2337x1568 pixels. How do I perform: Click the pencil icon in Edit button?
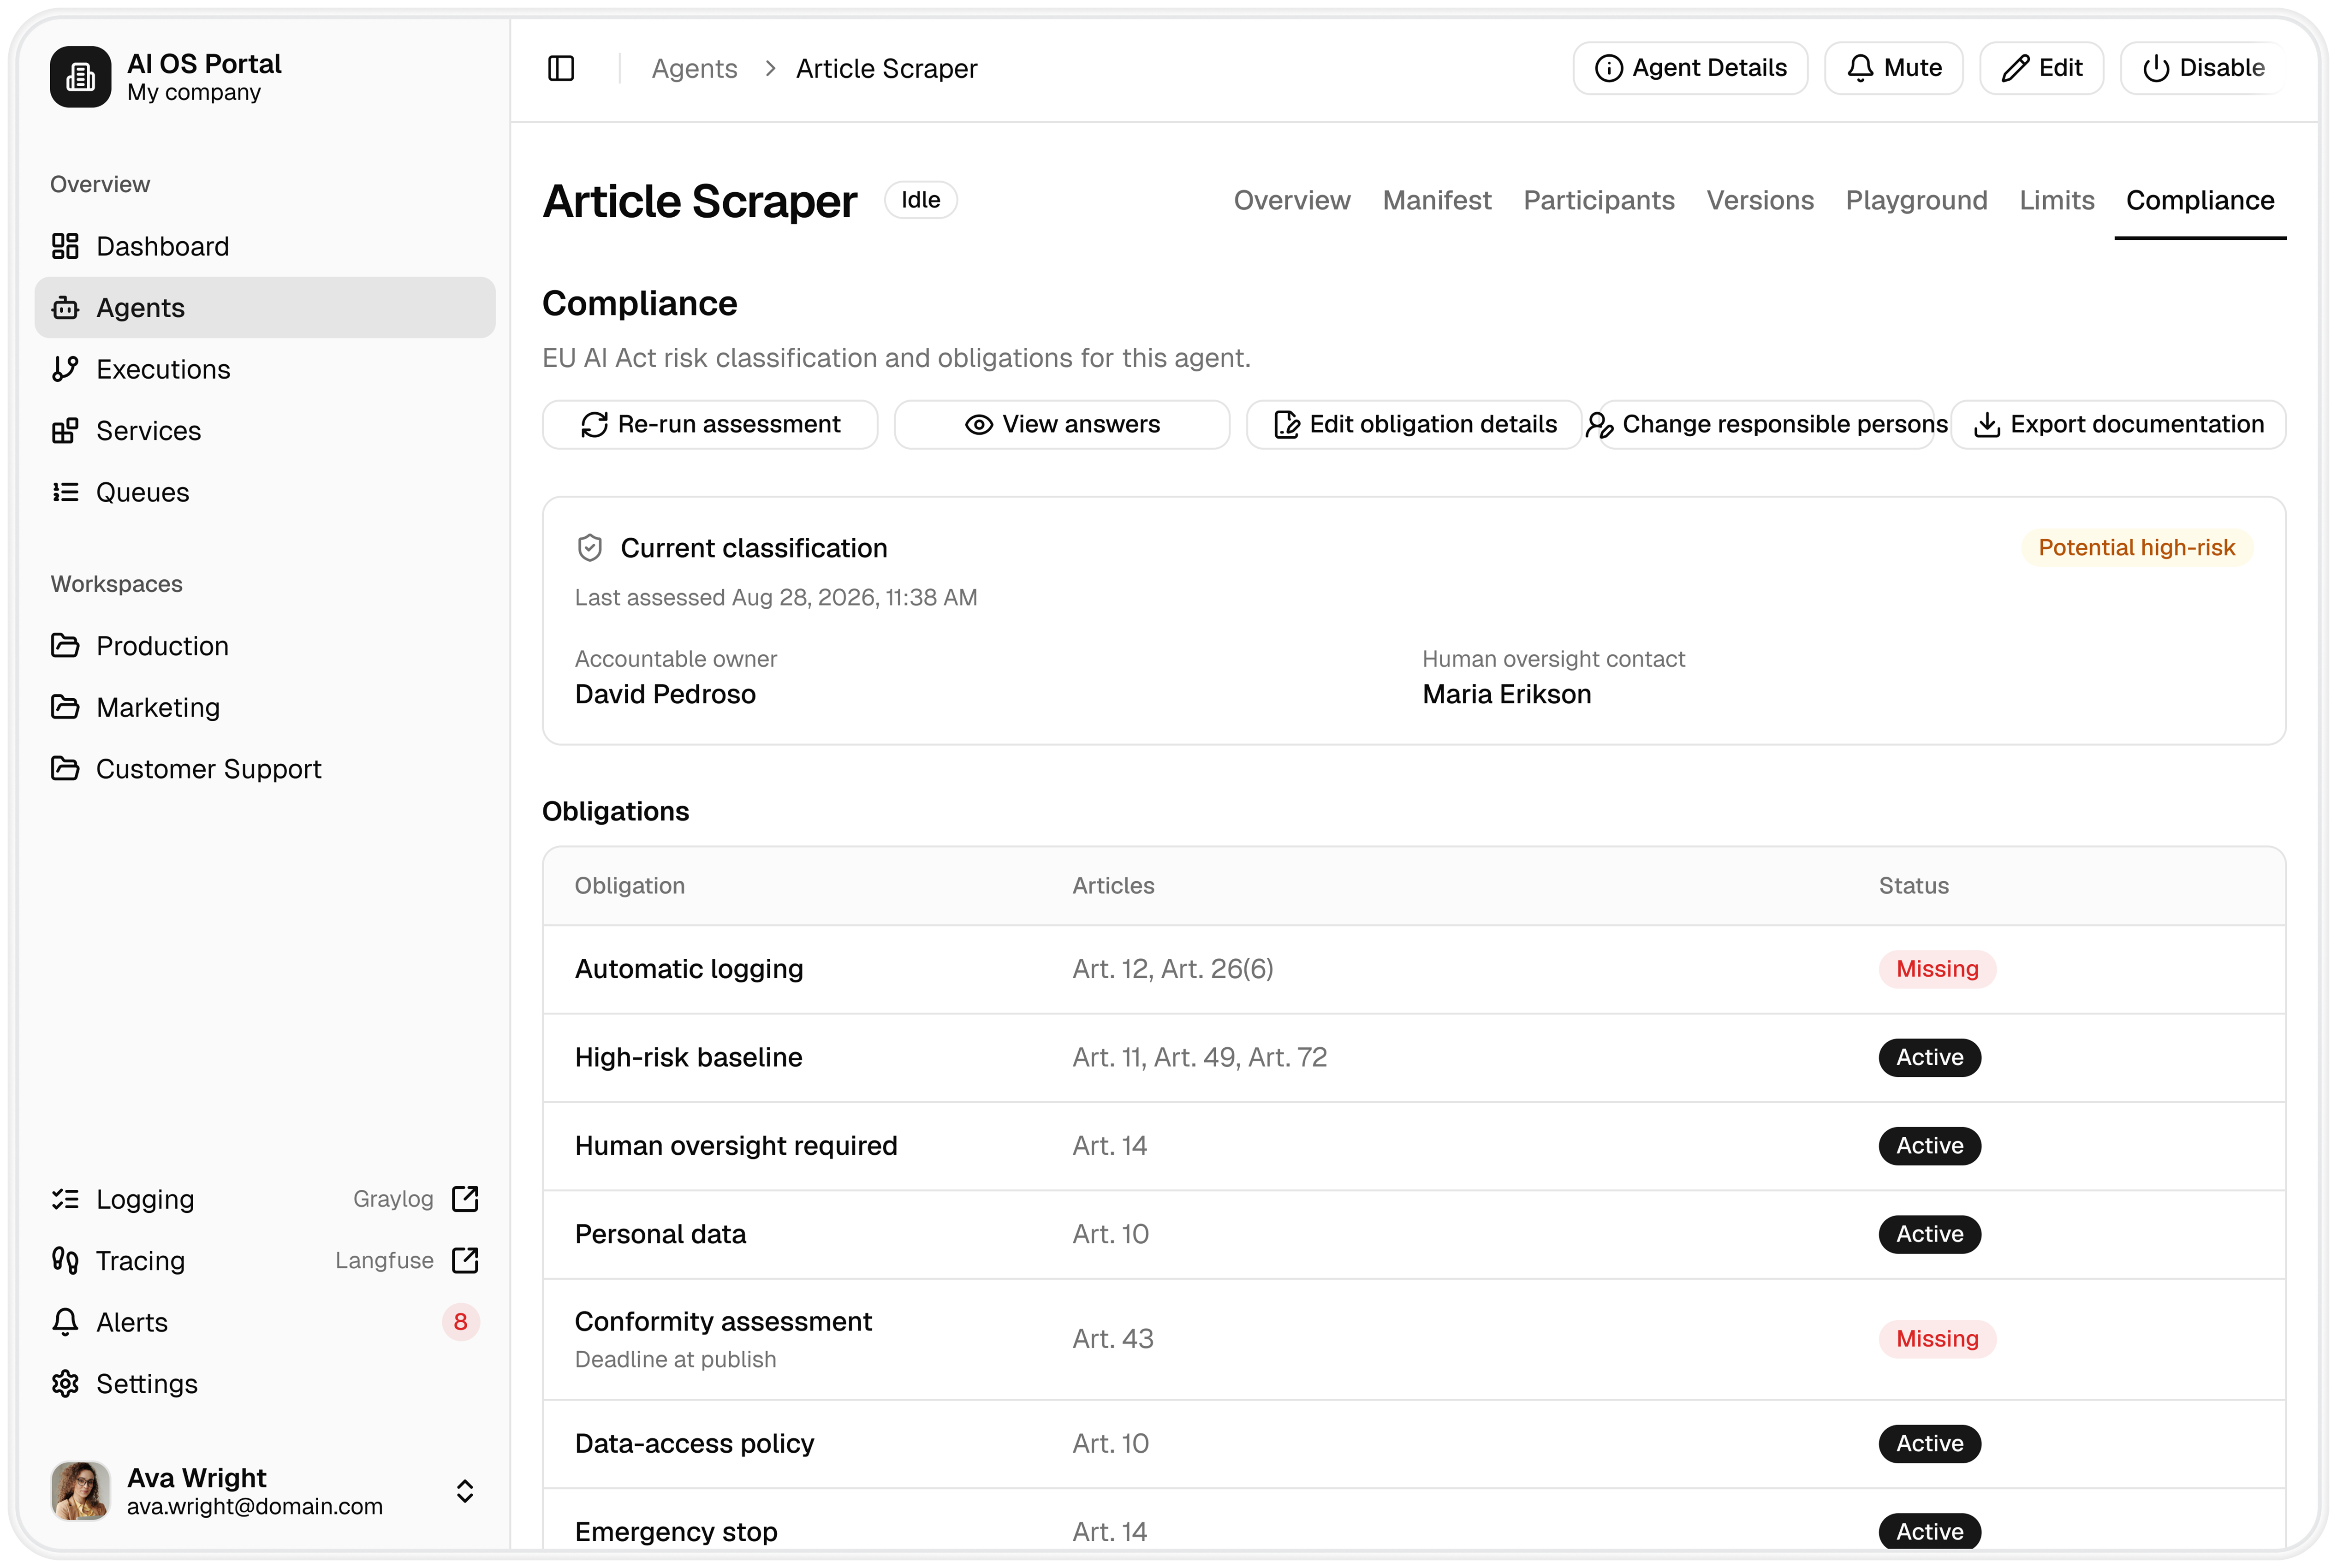pyautogui.click(x=2015, y=68)
